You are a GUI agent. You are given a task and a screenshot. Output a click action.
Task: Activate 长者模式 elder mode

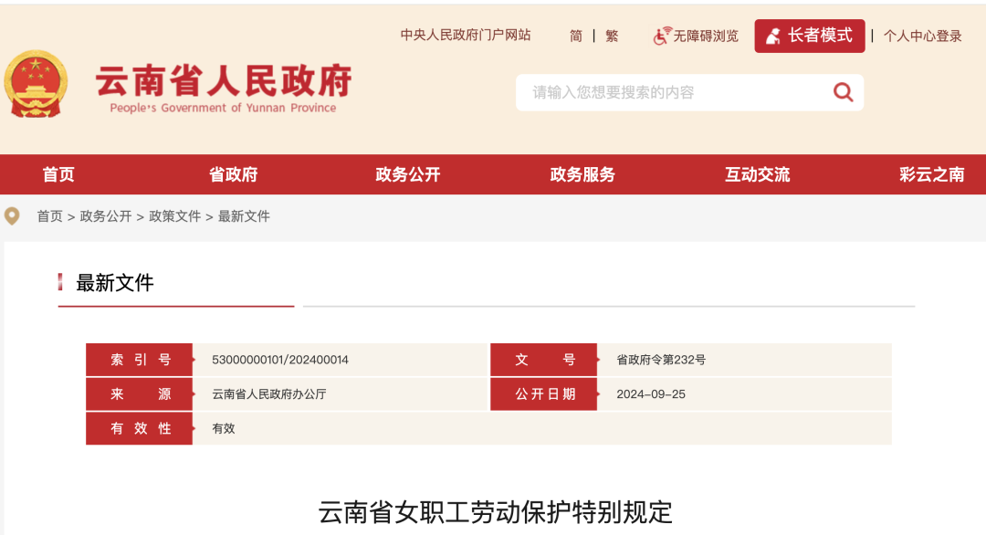click(809, 36)
